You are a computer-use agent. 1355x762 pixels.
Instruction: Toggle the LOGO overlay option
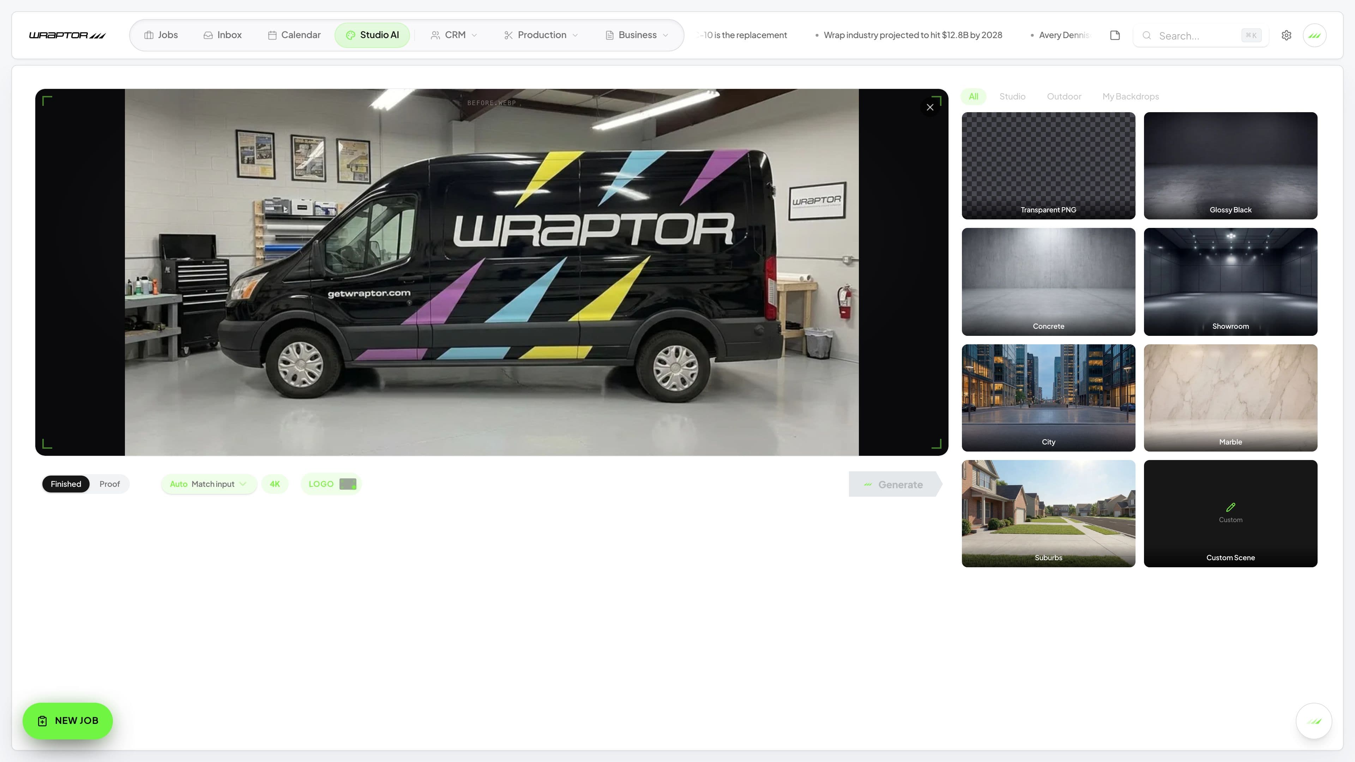(331, 484)
